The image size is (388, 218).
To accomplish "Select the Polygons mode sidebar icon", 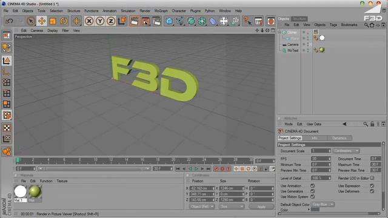I will pos(7,104).
